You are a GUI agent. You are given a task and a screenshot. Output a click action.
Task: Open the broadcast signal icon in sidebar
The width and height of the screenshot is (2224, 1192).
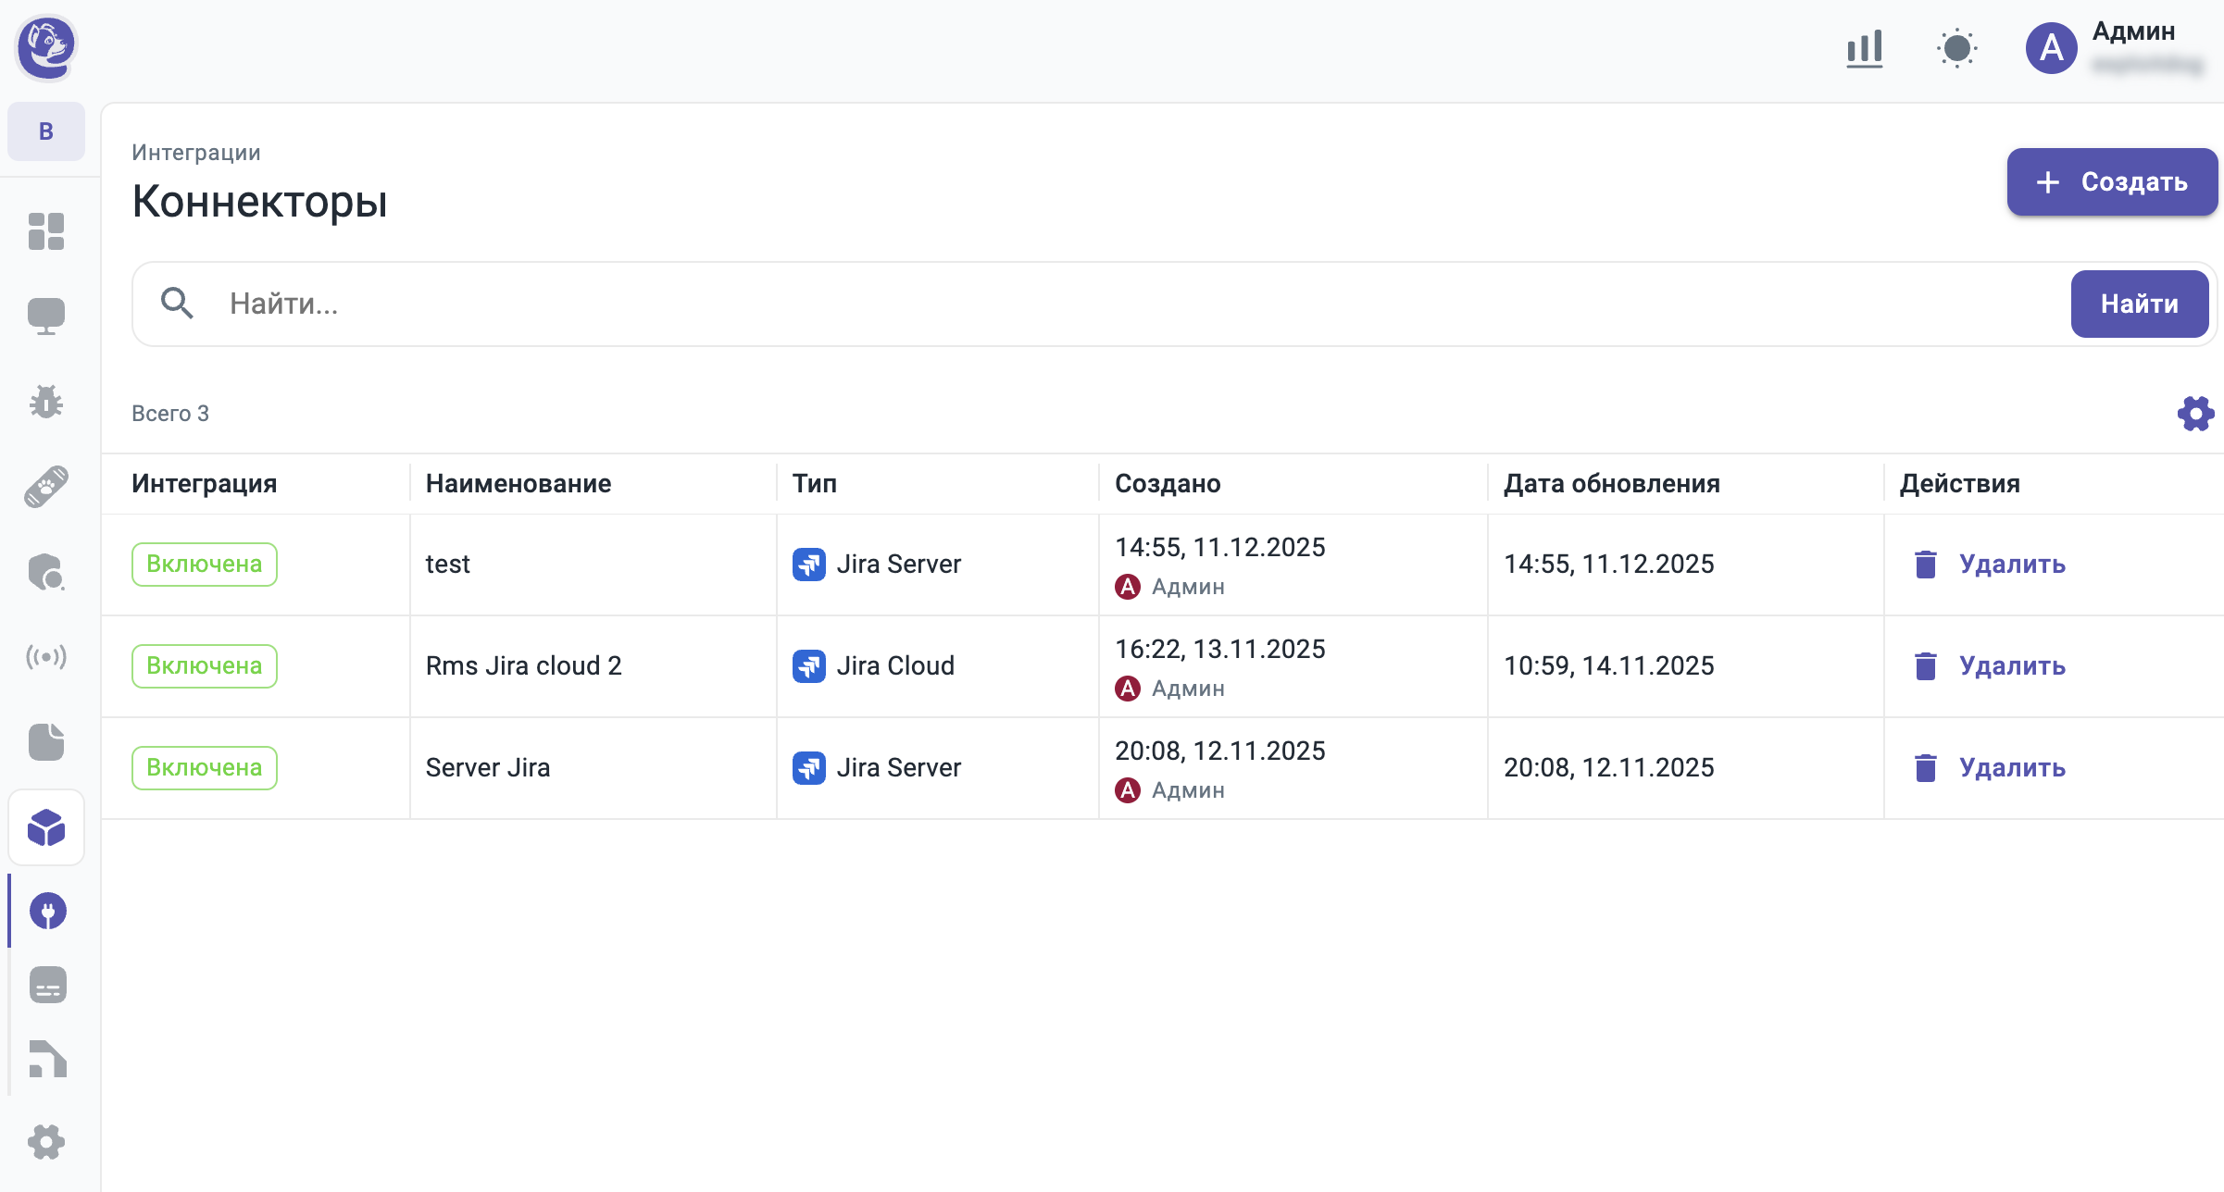coord(46,657)
